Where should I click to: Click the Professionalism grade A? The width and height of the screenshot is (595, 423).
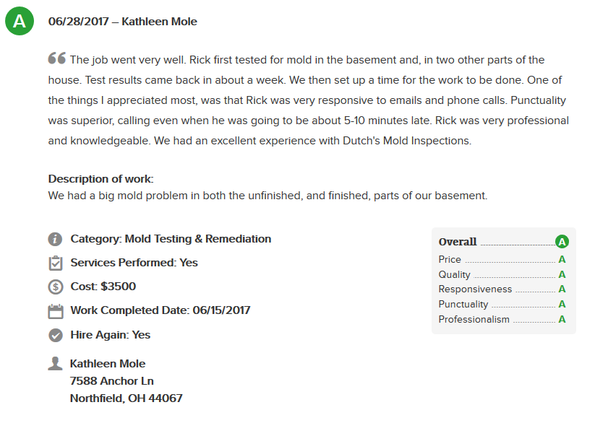562,320
